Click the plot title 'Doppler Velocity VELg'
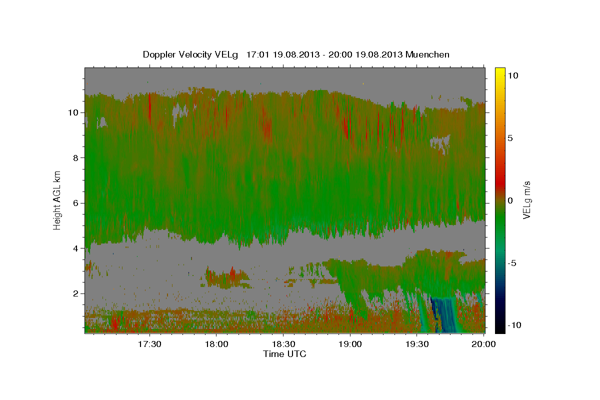 point(191,54)
